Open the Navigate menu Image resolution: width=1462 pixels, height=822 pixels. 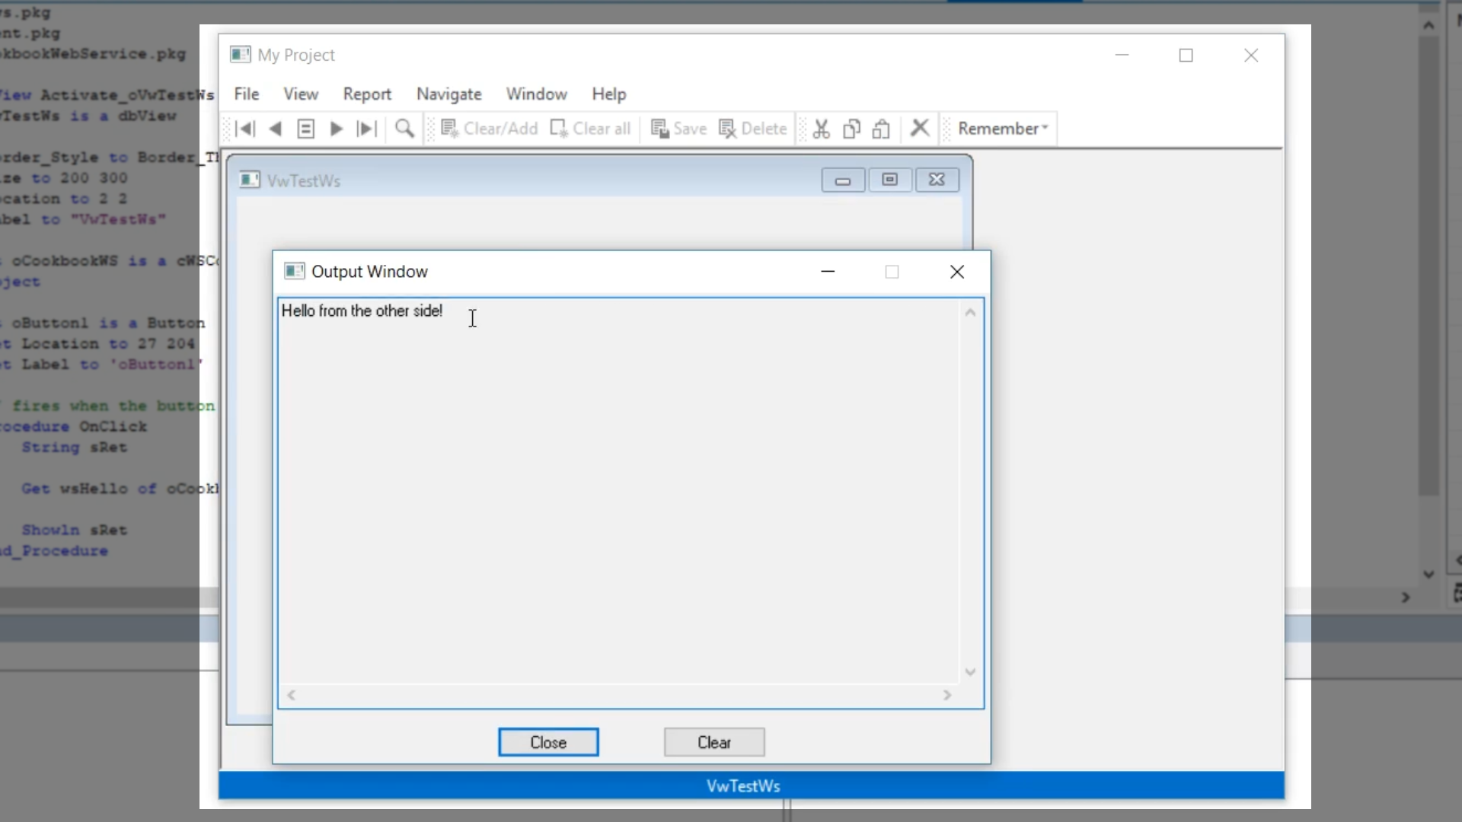pyautogui.click(x=449, y=94)
